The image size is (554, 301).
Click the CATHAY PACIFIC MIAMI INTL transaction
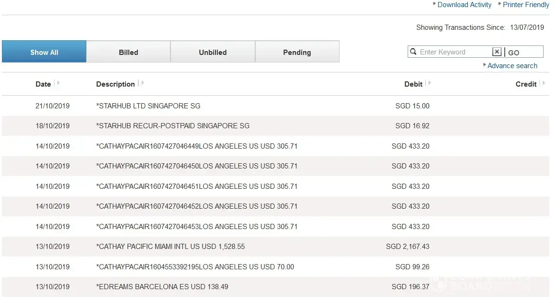click(x=170, y=247)
